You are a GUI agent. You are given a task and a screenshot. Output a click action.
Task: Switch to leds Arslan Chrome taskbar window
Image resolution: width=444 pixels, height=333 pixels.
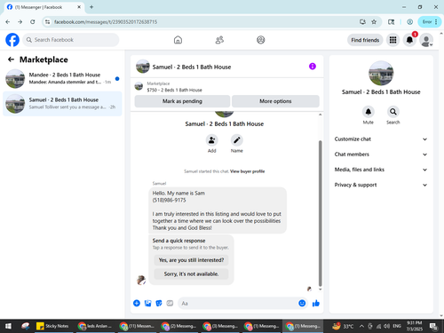95,326
